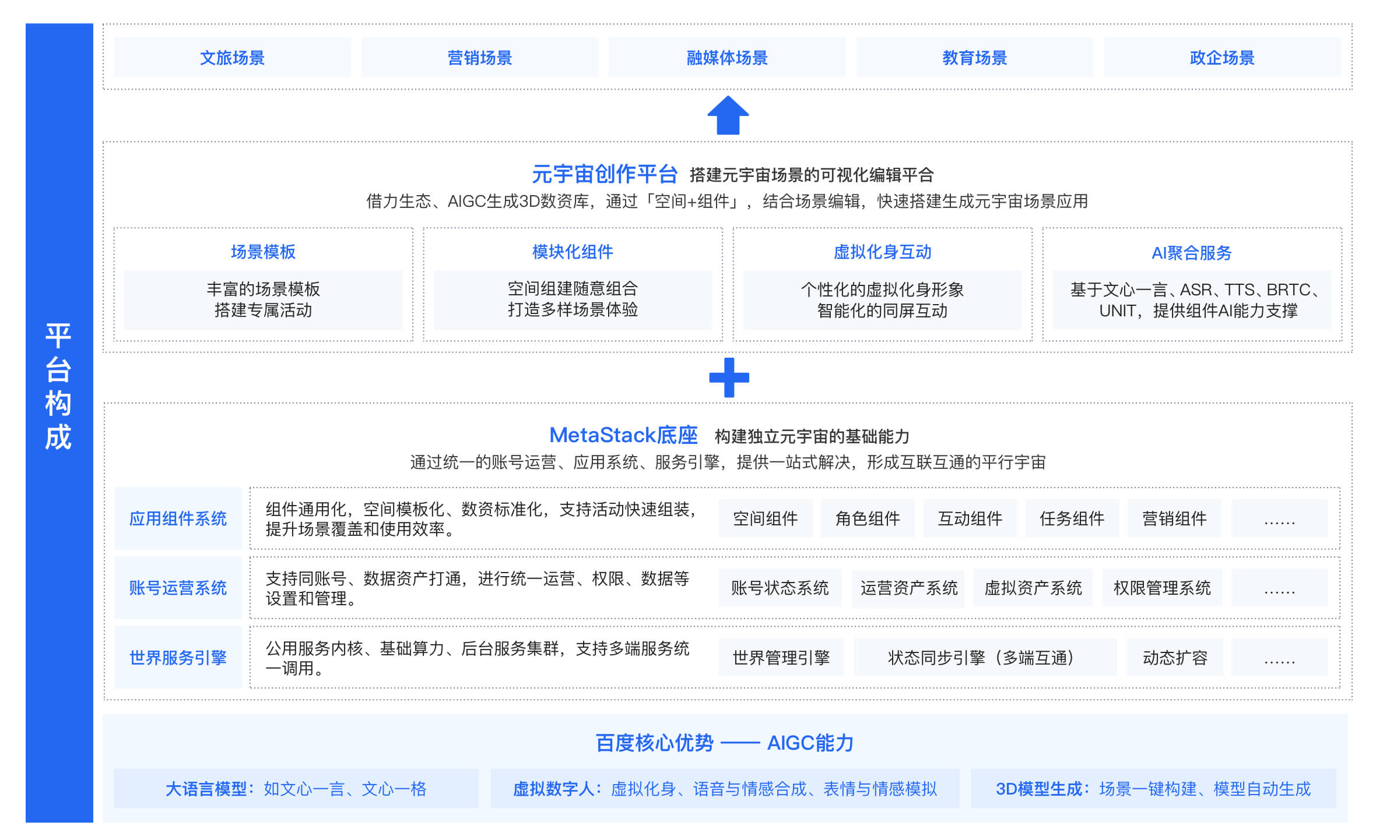Click the 动态扩容 chip
The width and height of the screenshot is (1376, 833).
click(x=1175, y=658)
